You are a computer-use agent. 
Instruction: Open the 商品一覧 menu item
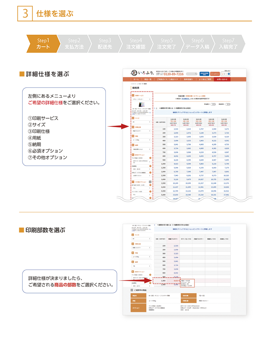[148, 80]
